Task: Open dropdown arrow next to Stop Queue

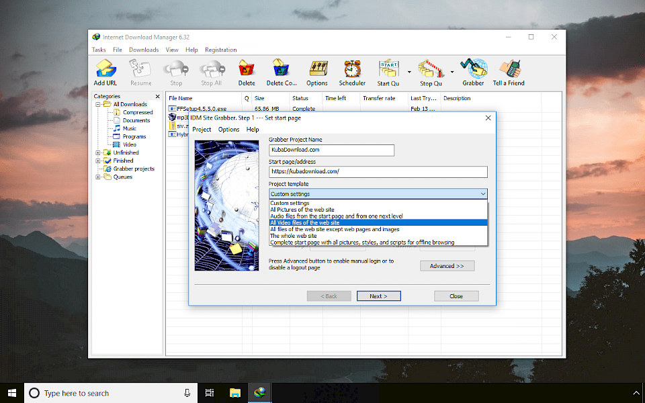Action: click(x=451, y=72)
